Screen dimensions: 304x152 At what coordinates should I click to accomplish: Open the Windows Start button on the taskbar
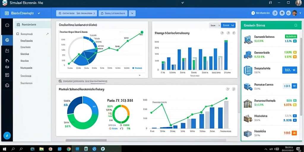click(4, 149)
